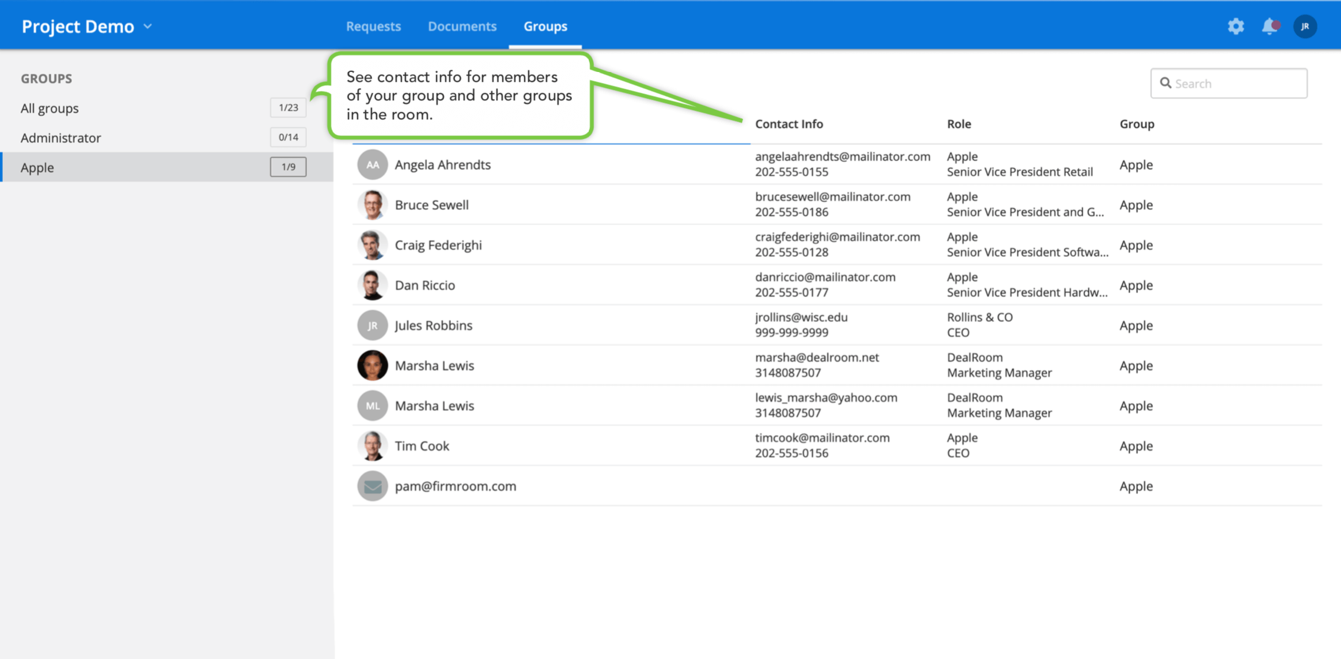The width and height of the screenshot is (1341, 659).
Task: Click timcook@mailinator.com email
Action: click(x=822, y=438)
